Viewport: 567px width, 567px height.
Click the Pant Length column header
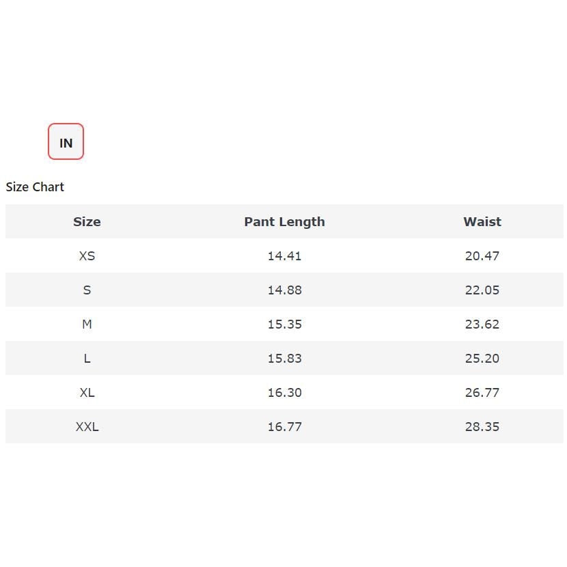[284, 222]
